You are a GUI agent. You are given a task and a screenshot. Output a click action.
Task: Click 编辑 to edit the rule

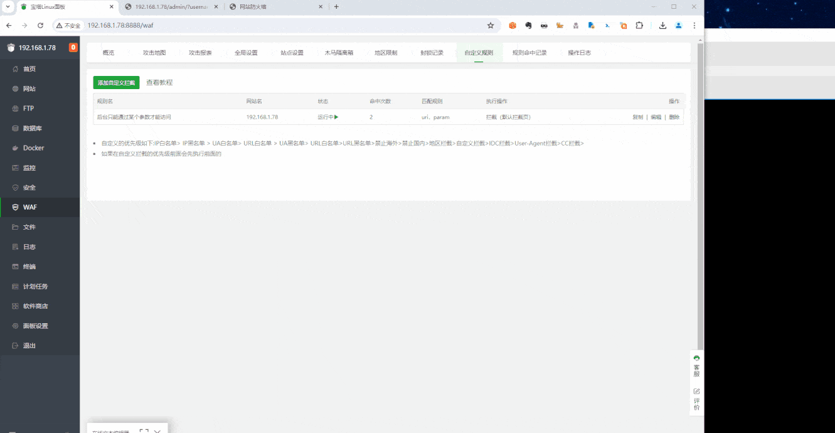tap(656, 117)
